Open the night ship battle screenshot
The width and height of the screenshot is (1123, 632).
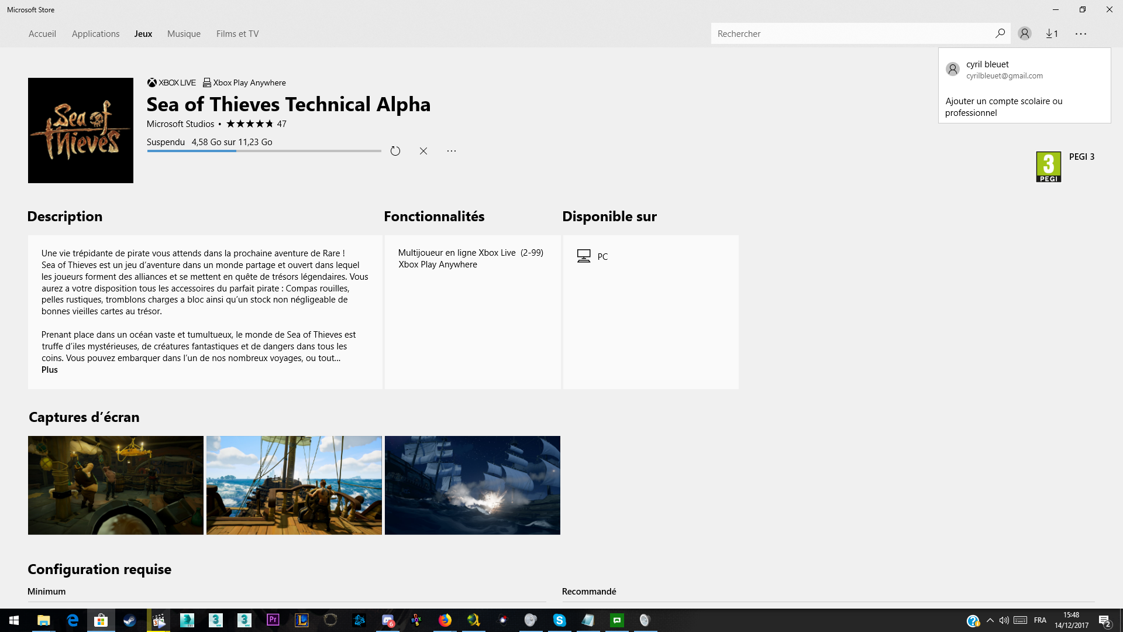coord(473,485)
